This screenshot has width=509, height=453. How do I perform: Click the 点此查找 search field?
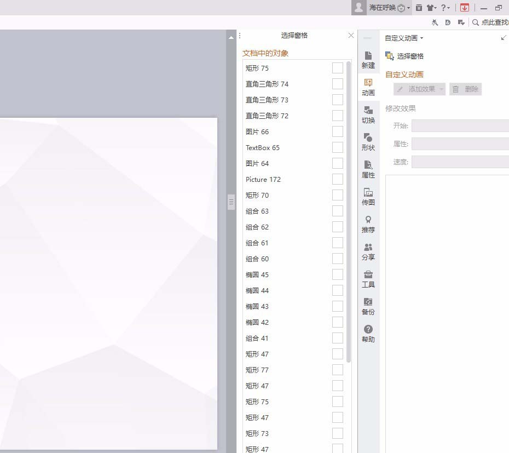[495, 22]
